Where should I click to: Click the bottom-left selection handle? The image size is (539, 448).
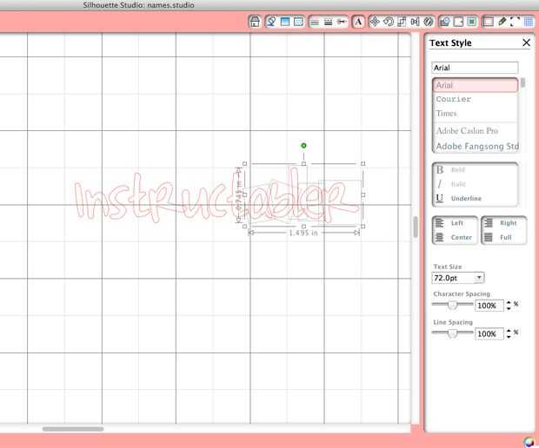coord(245,227)
